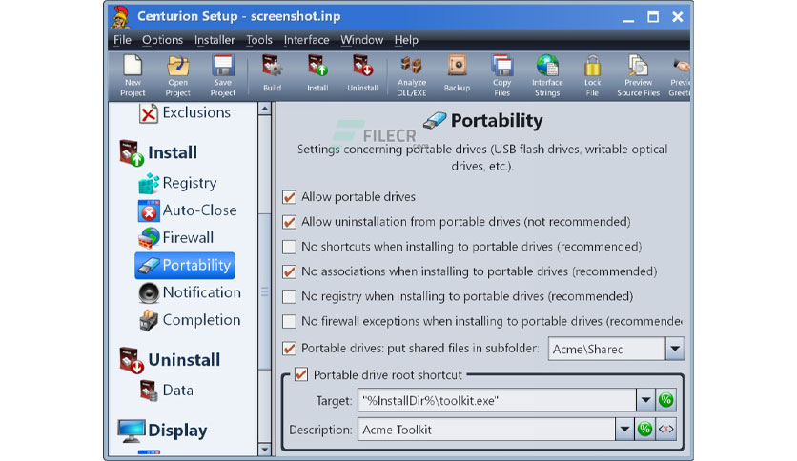Open the Tools menu
797x461 pixels.
(x=259, y=40)
